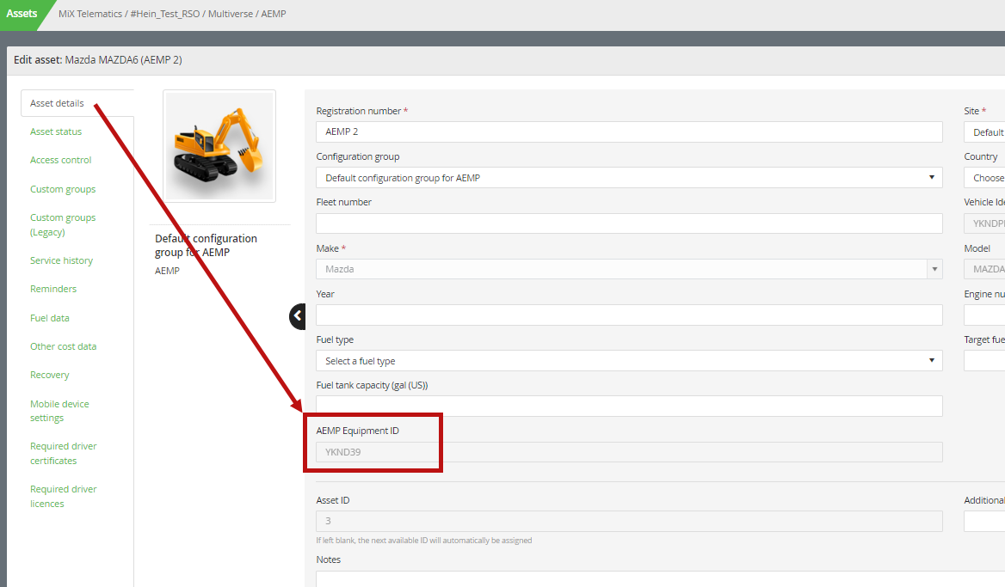The image size is (1005, 587).
Task: Open Recovery section
Action: 49,375
